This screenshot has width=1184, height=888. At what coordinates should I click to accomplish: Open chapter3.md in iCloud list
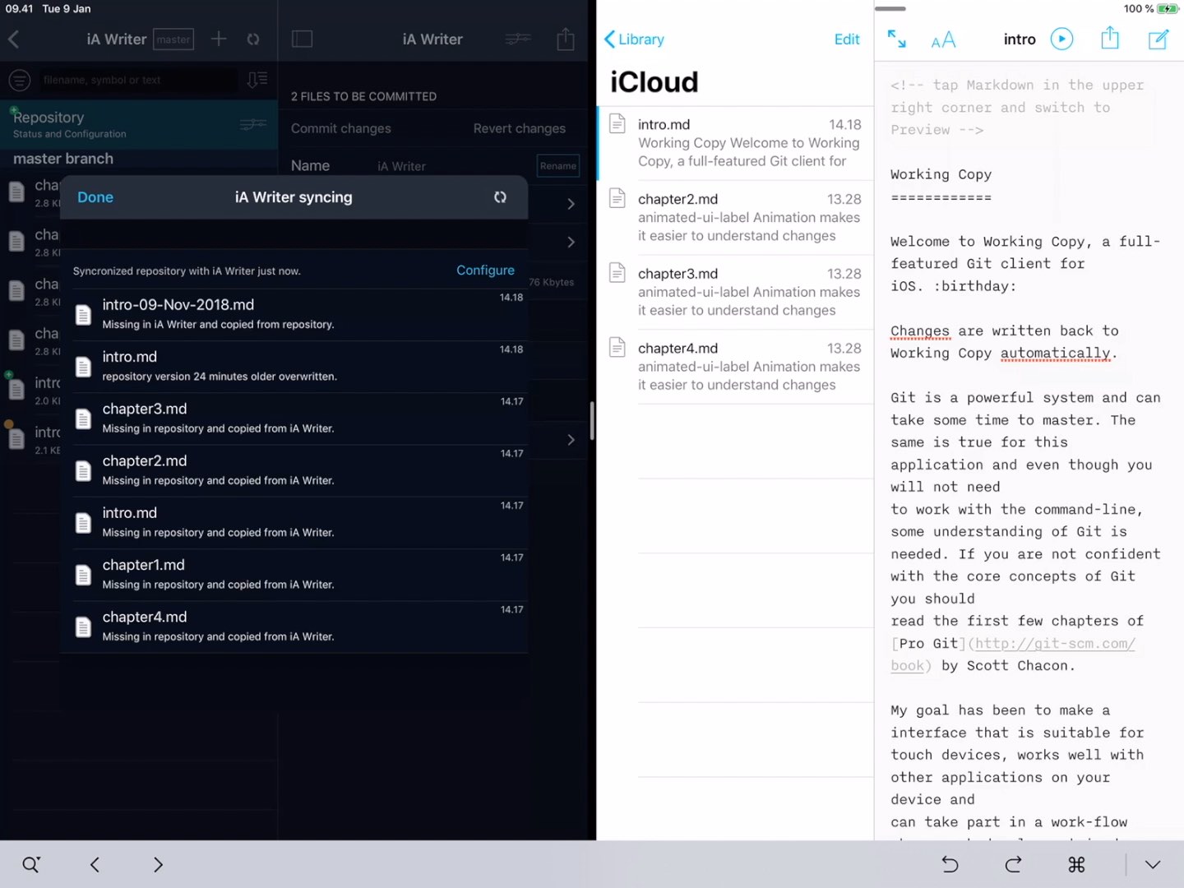[x=735, y=292]
